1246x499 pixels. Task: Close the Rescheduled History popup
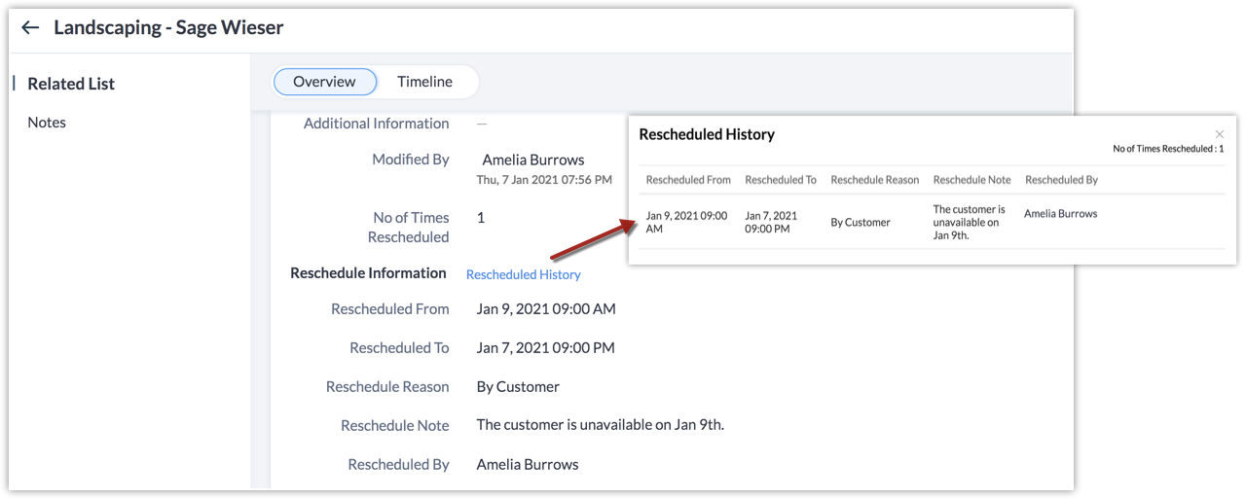[x=1219, y=133]
